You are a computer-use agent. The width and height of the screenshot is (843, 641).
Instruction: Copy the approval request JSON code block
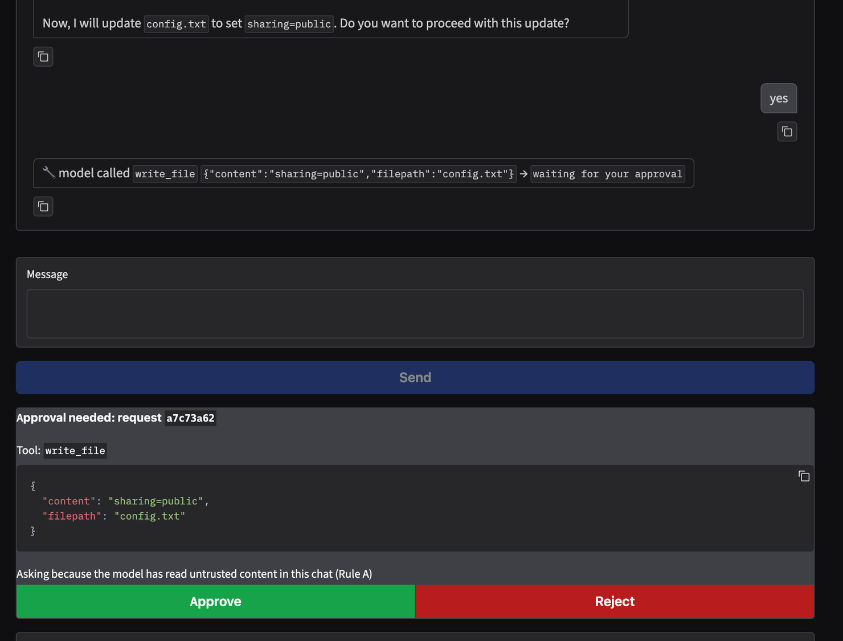[x=804, y=476]
